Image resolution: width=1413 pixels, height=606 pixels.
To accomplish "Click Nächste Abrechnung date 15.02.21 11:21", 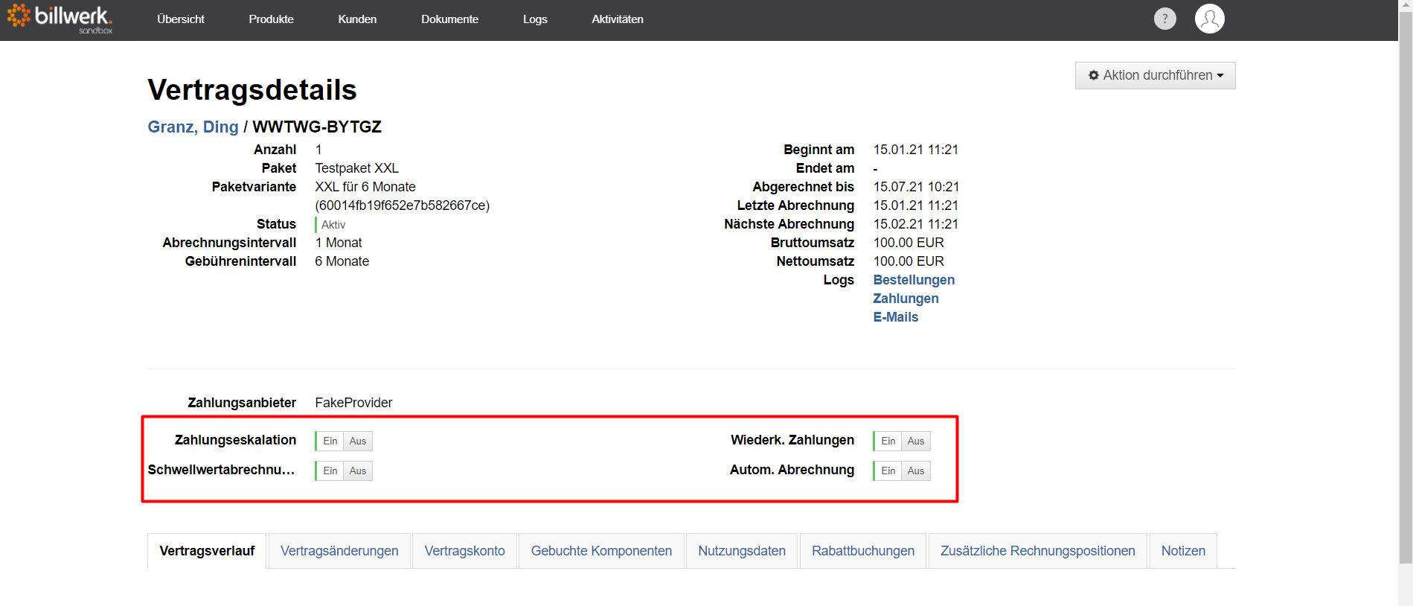I will pos(916,224).
